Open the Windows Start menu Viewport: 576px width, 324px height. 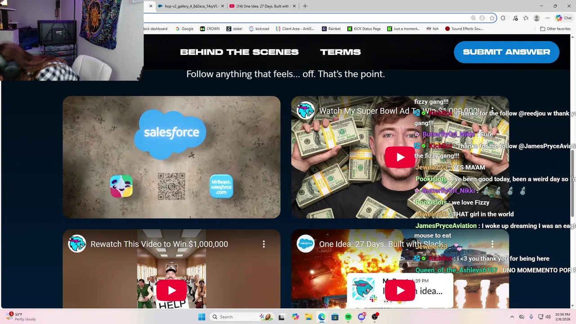point(201,317)
